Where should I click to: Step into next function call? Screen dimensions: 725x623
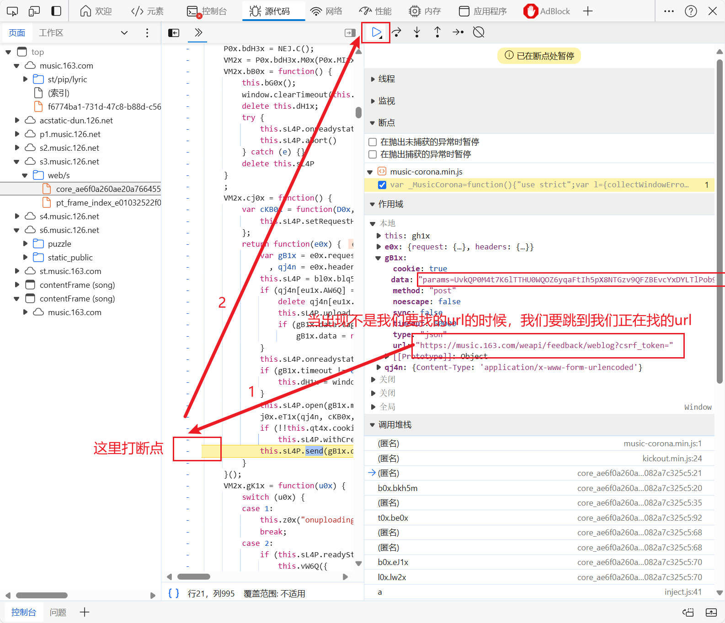[417, 32]
